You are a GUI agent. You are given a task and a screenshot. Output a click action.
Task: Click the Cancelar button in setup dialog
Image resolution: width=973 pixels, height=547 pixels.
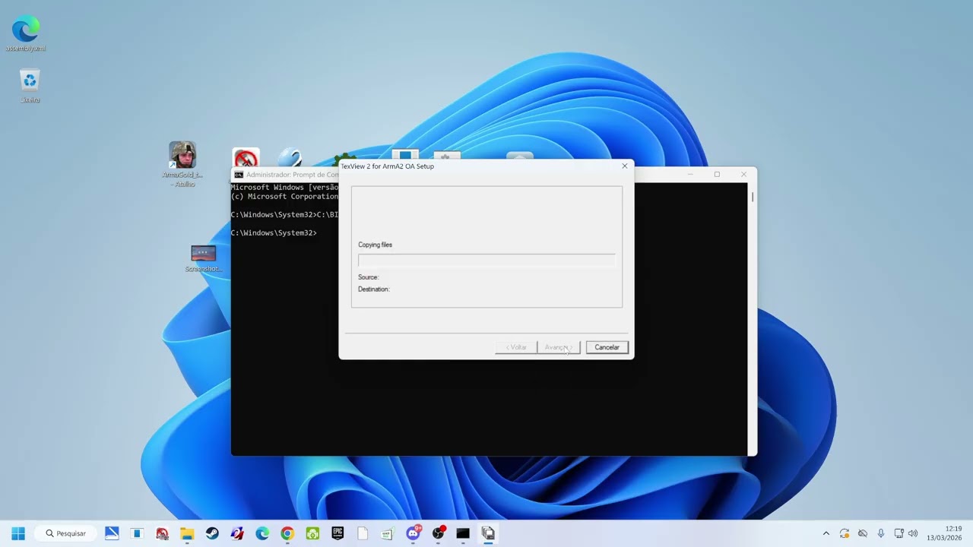607,347
